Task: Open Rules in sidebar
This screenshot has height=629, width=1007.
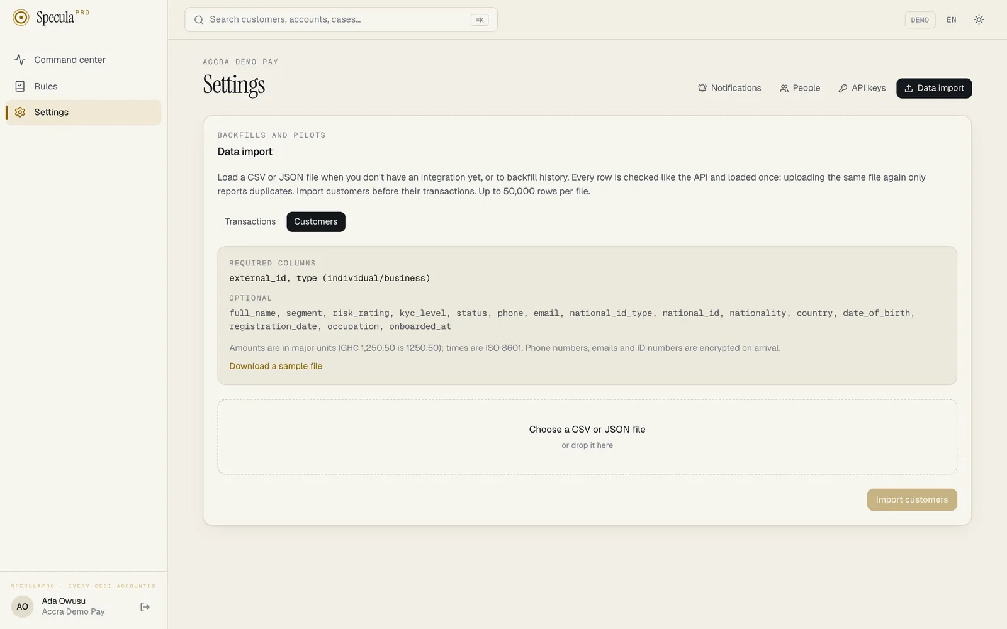Action: pyautogui.click(x=84, y=86)
